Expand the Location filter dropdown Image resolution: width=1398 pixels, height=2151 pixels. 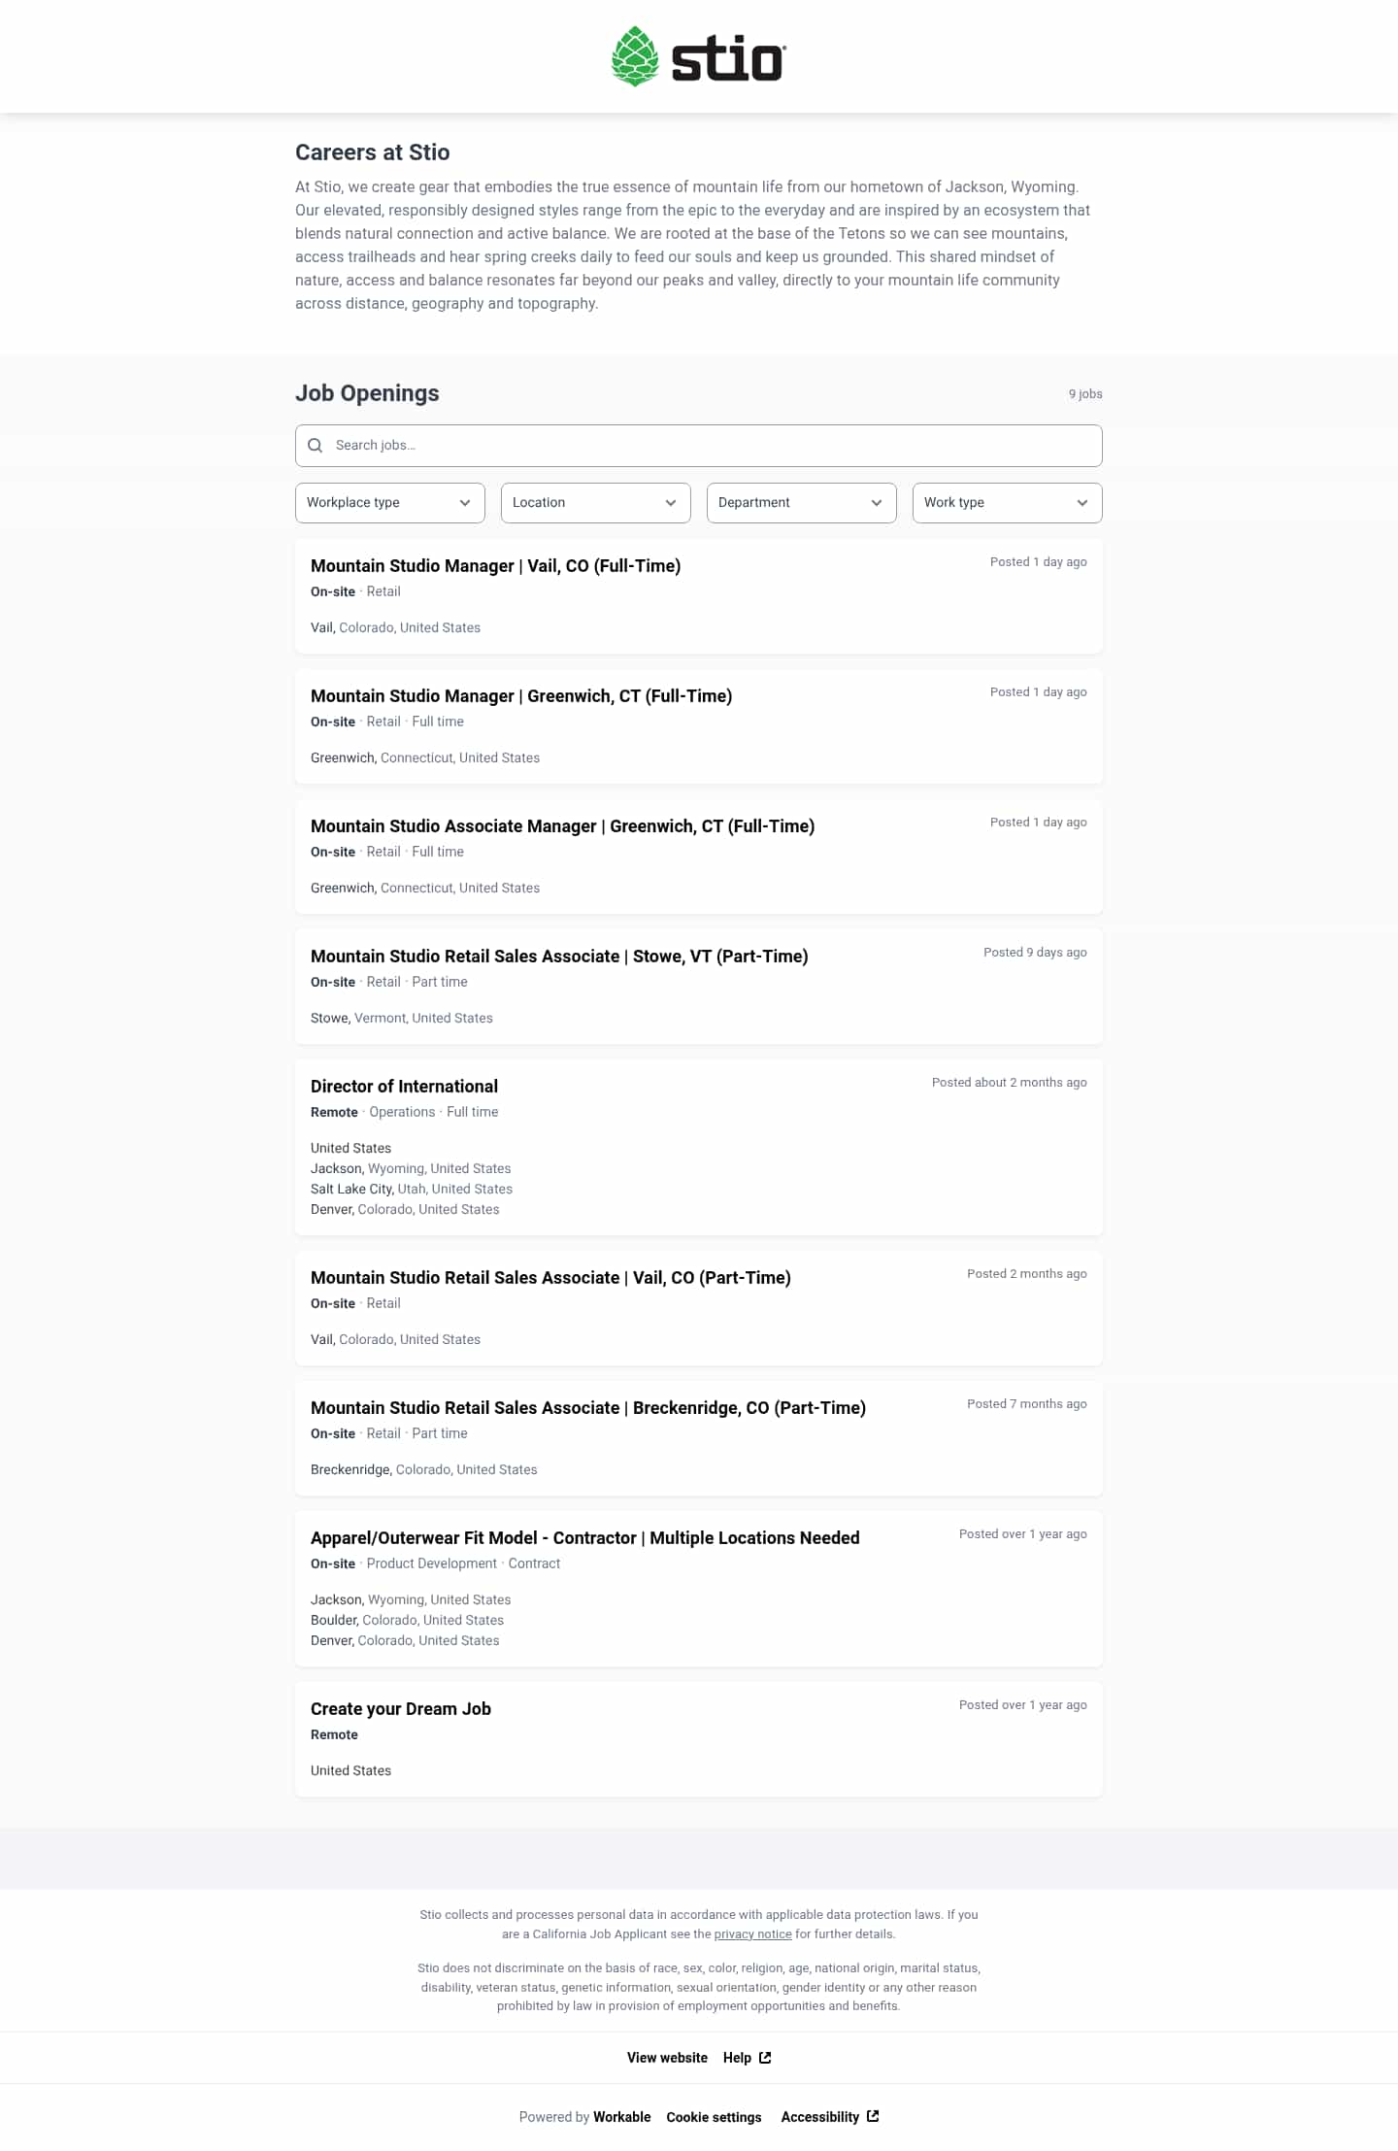[x=595, y=503]
